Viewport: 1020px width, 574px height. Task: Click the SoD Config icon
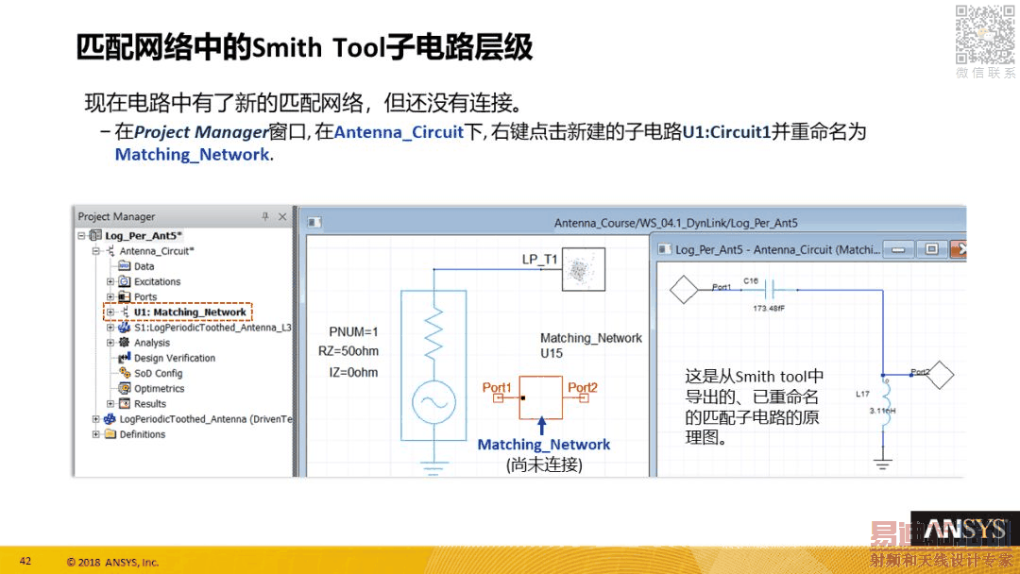click(125, 373)
